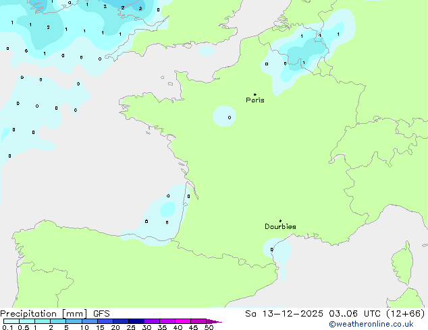
Task: Click the 0.1–0.5 mm palest legend swatch
Action: pyautogui.click(x=11, y=321)
